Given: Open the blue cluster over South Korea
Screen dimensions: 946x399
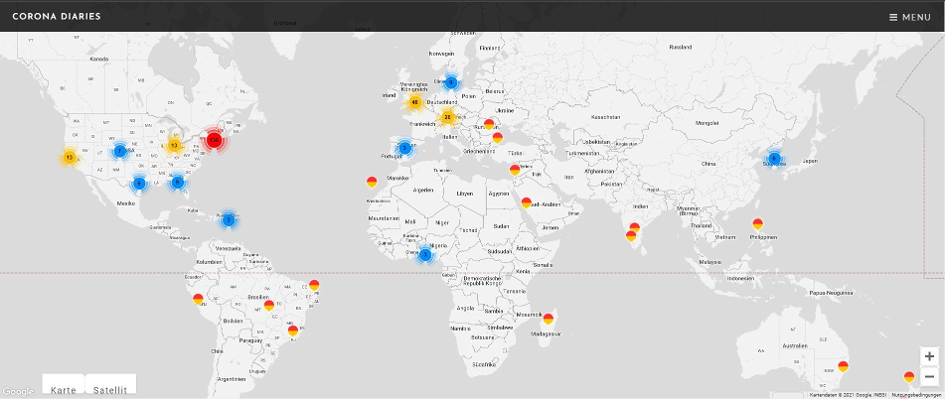Looking at the screenshot, I should click(x=775, y=159).
